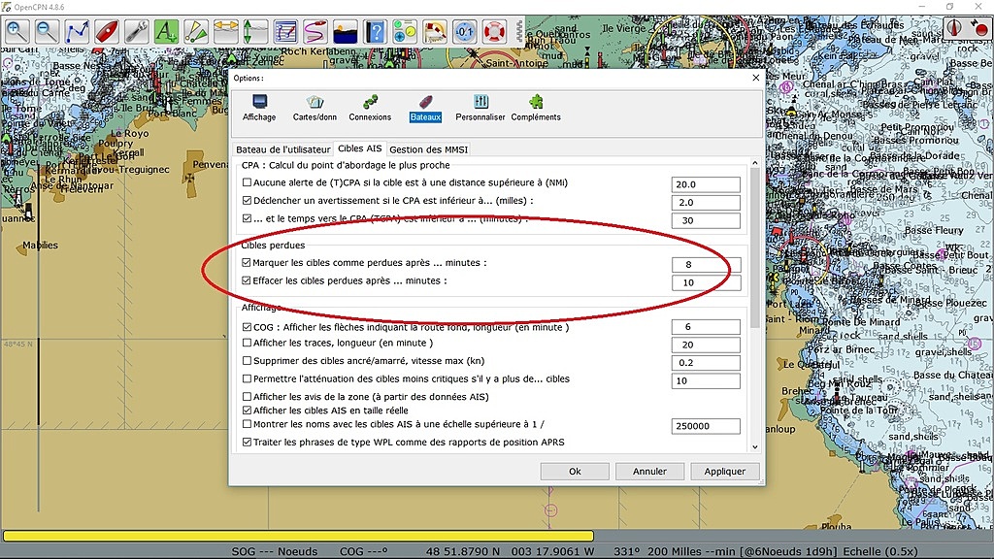Click the 'Echelle (0.5x)' status bar text
The image size is (994, 559).
[x=880, y=551]
